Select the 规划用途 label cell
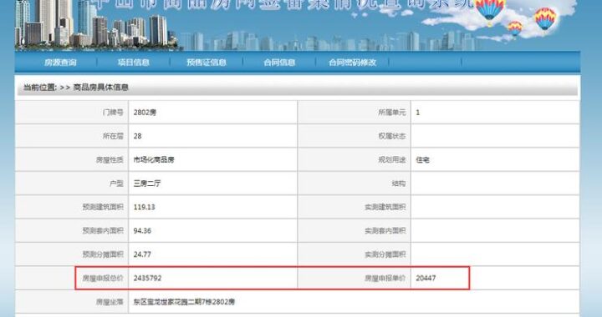The height and width of the screenshot is (317, 602). (x=355, y=159)
